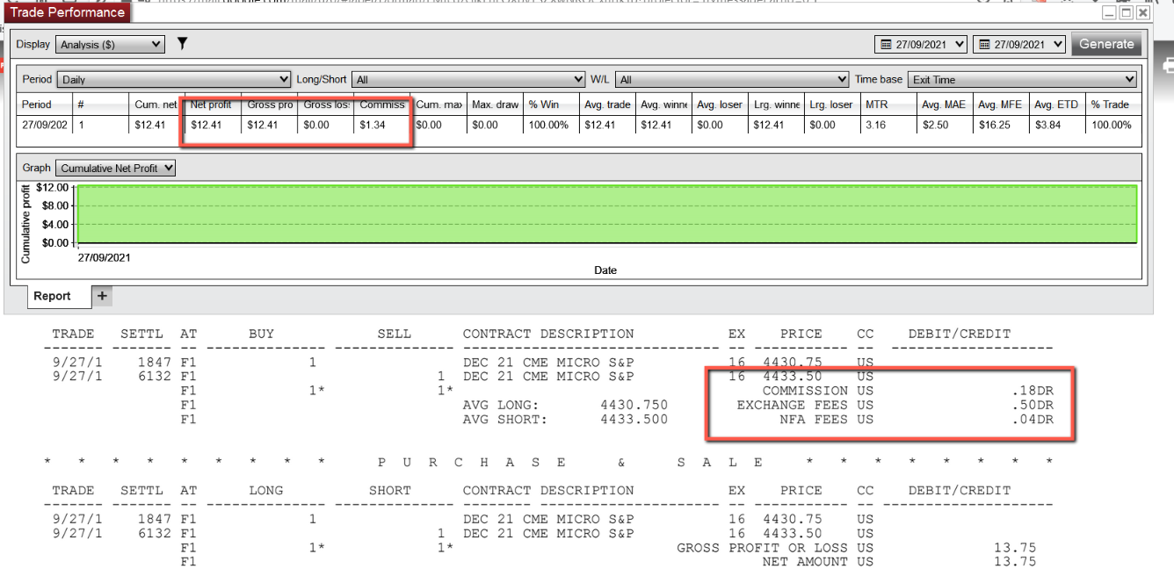The width and height of the screenshot is (1174, 583).
Task: Click the Avg. MAE column header
Action: pyautogui.click(x=945, y=104)
